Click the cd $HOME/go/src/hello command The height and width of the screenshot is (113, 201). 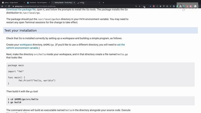(24, 99)
